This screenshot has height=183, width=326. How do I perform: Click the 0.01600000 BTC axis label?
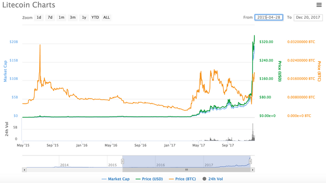(301, 79)
